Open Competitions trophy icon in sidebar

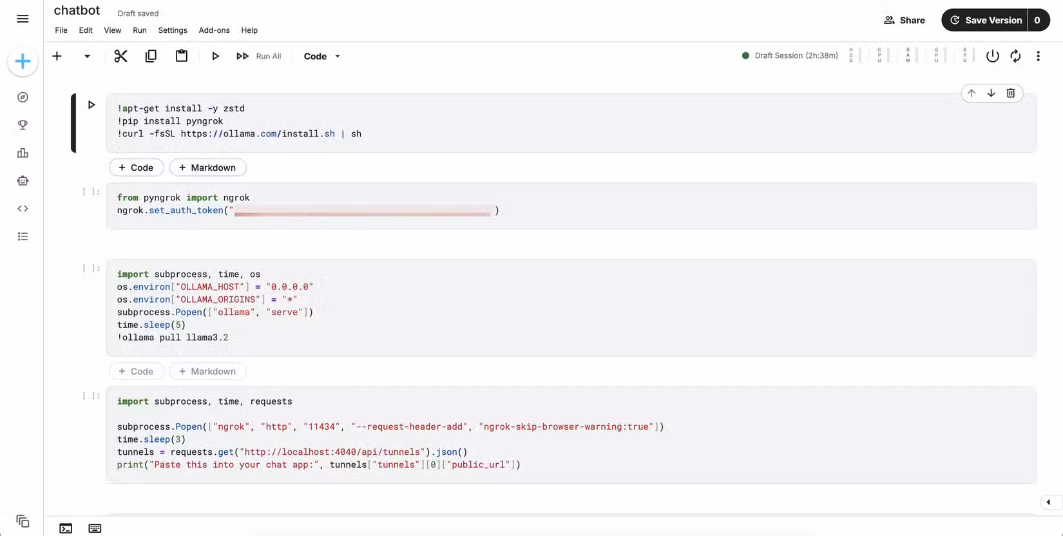pyautogui.click(x=23, y=125)
